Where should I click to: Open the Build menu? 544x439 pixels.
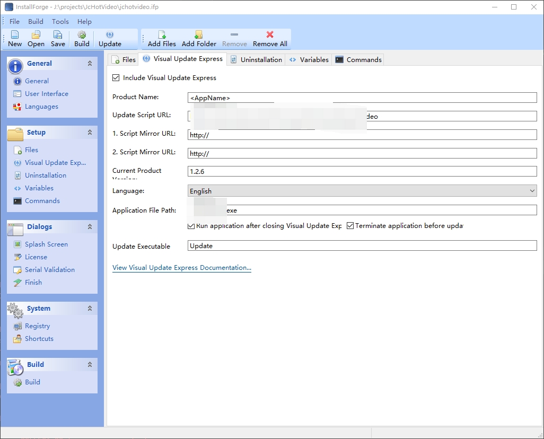click(x=36, y=22)
